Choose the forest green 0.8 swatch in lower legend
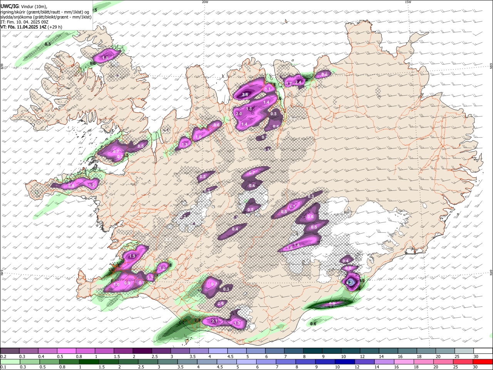The image size is (493, 370). (69, 362)
